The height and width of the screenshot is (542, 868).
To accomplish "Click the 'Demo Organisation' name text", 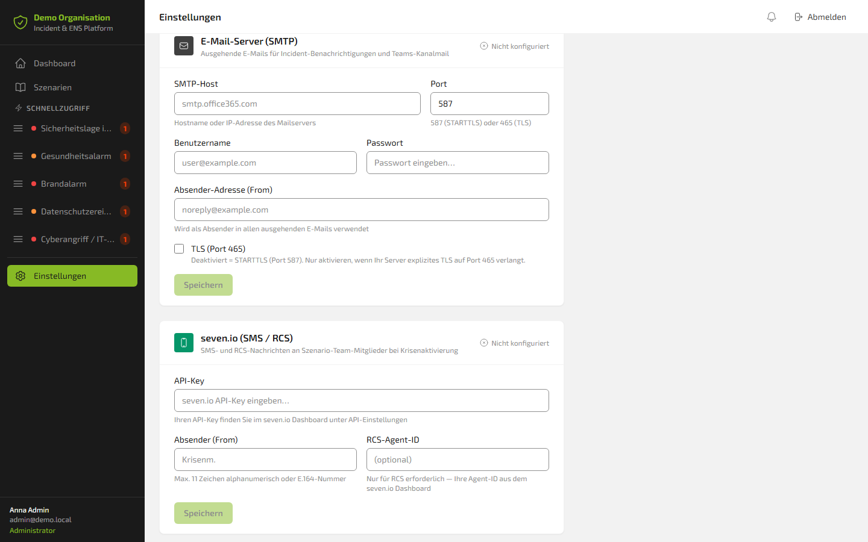I will [x=72, y=17].
